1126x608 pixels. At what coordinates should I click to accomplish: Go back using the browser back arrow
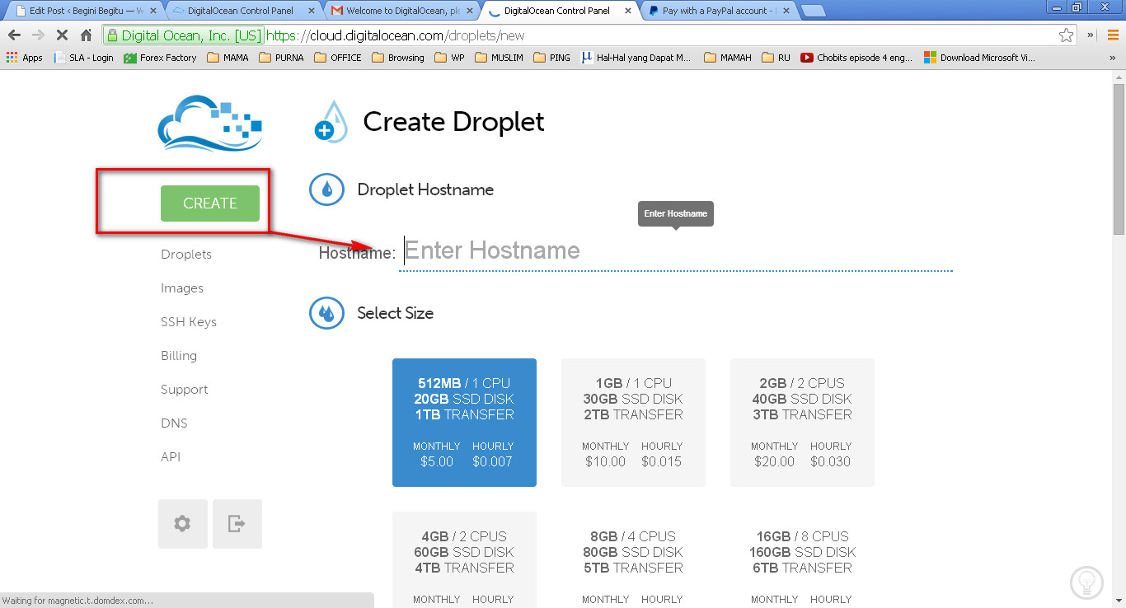[x=14, y=35]
